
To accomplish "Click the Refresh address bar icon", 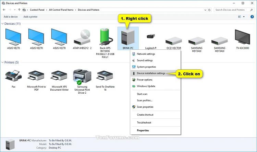I will [x=209, y=10].
